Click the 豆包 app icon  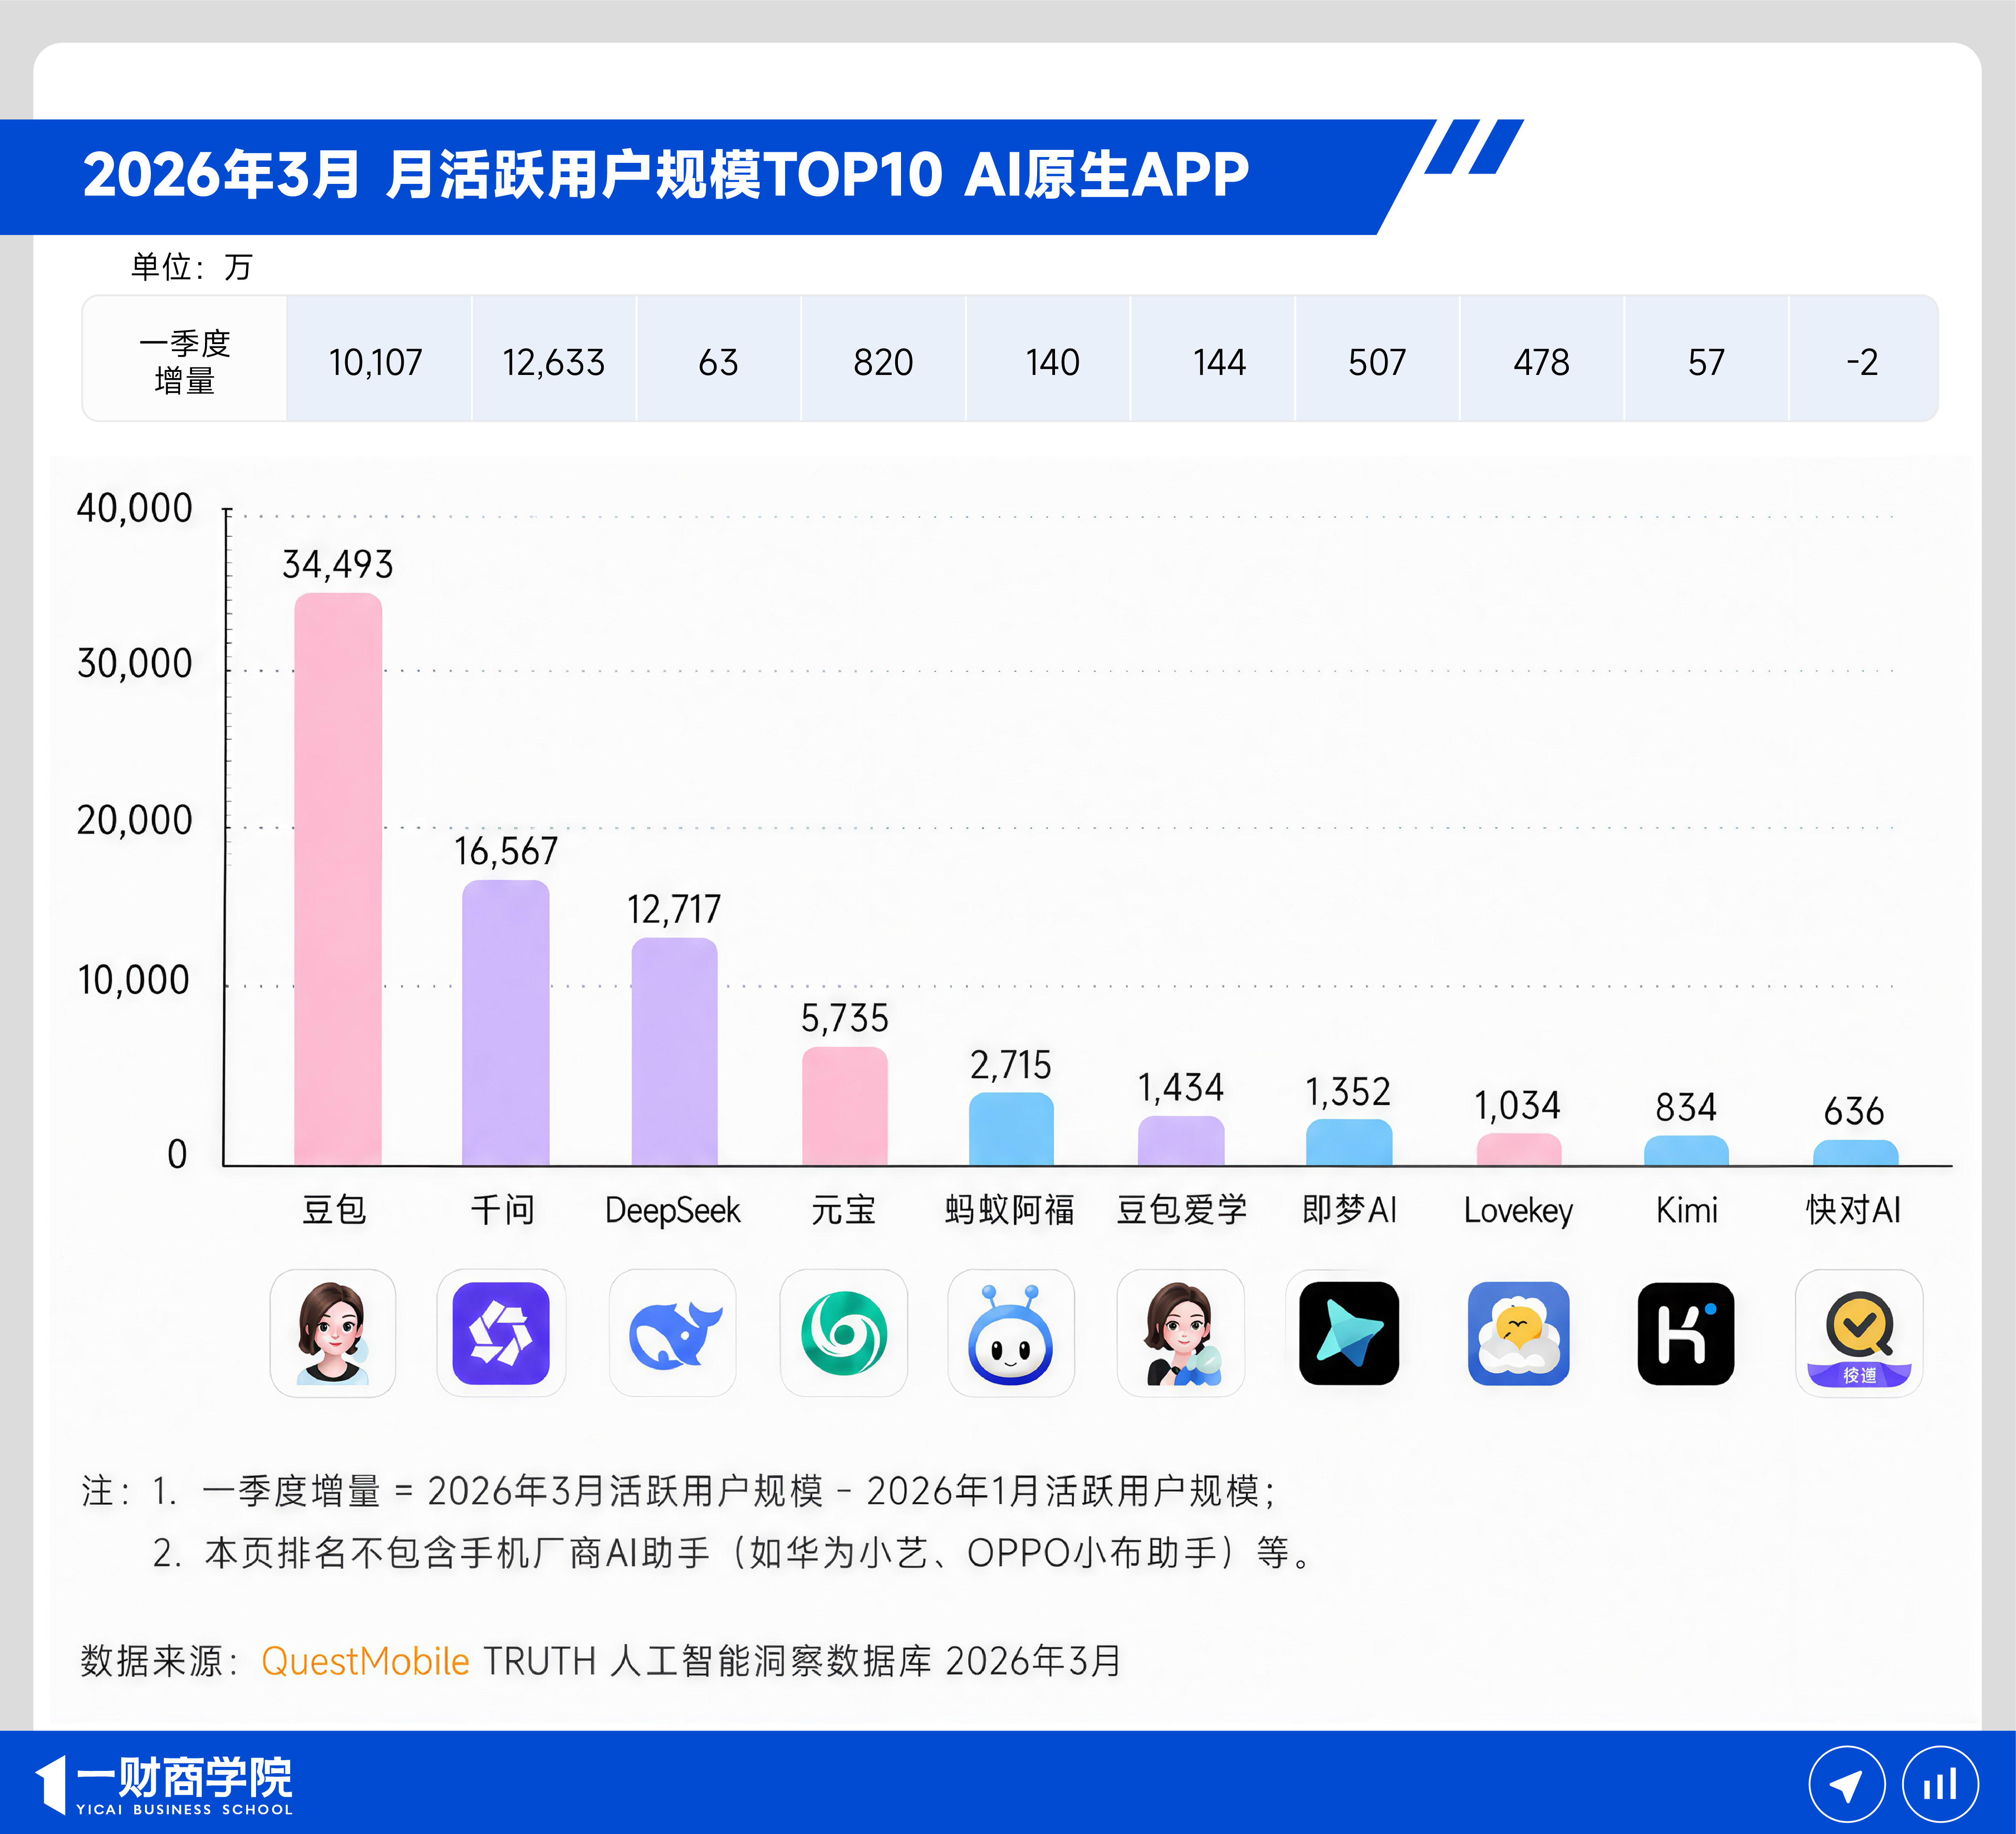tap(333, 1332)
